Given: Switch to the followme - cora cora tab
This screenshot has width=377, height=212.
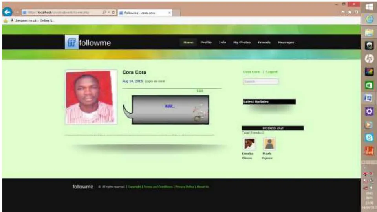Looking at the screenshot, I should 145,13.
